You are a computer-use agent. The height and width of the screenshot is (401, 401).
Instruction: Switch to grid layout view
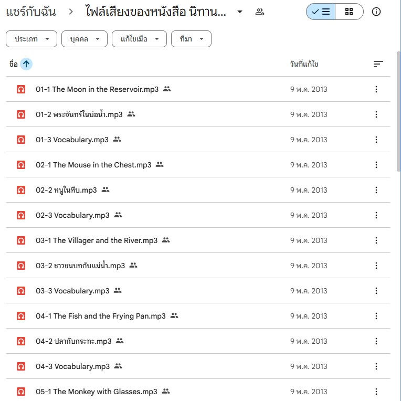point(349,12)
